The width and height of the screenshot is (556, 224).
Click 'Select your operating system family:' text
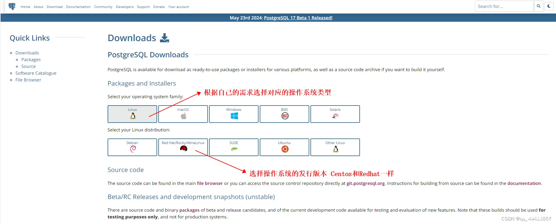click(146, 97)
